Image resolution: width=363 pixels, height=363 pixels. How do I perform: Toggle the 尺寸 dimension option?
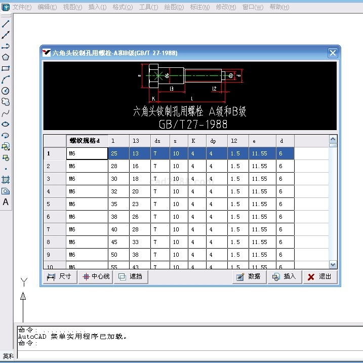pos(59,276)
